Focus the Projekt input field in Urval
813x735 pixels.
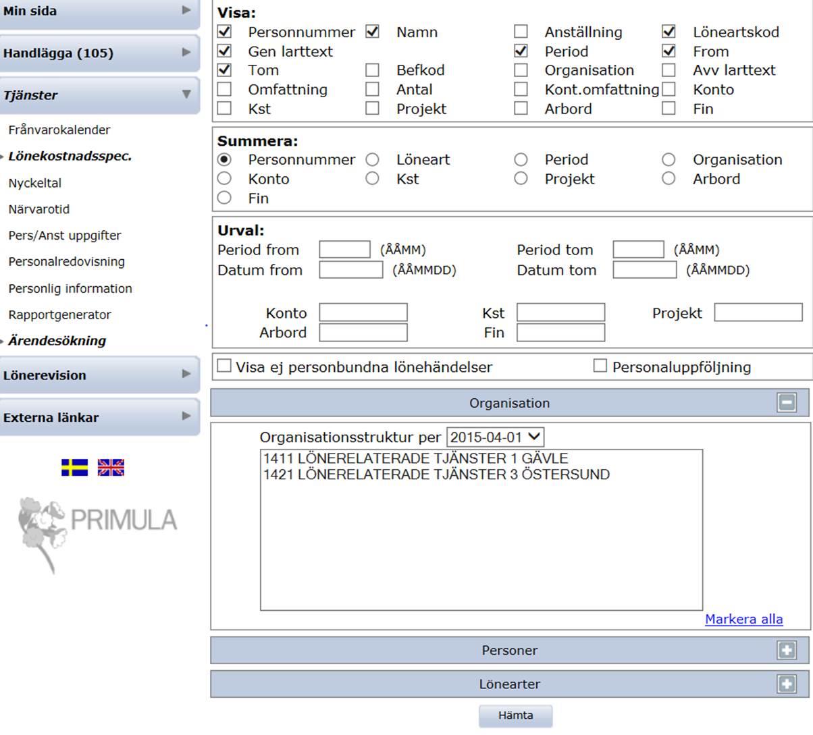[758, 312]
